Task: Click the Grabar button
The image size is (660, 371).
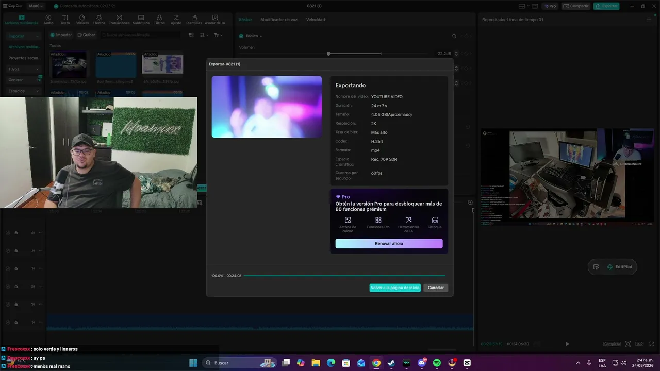Action: click(x=86, y=35)
